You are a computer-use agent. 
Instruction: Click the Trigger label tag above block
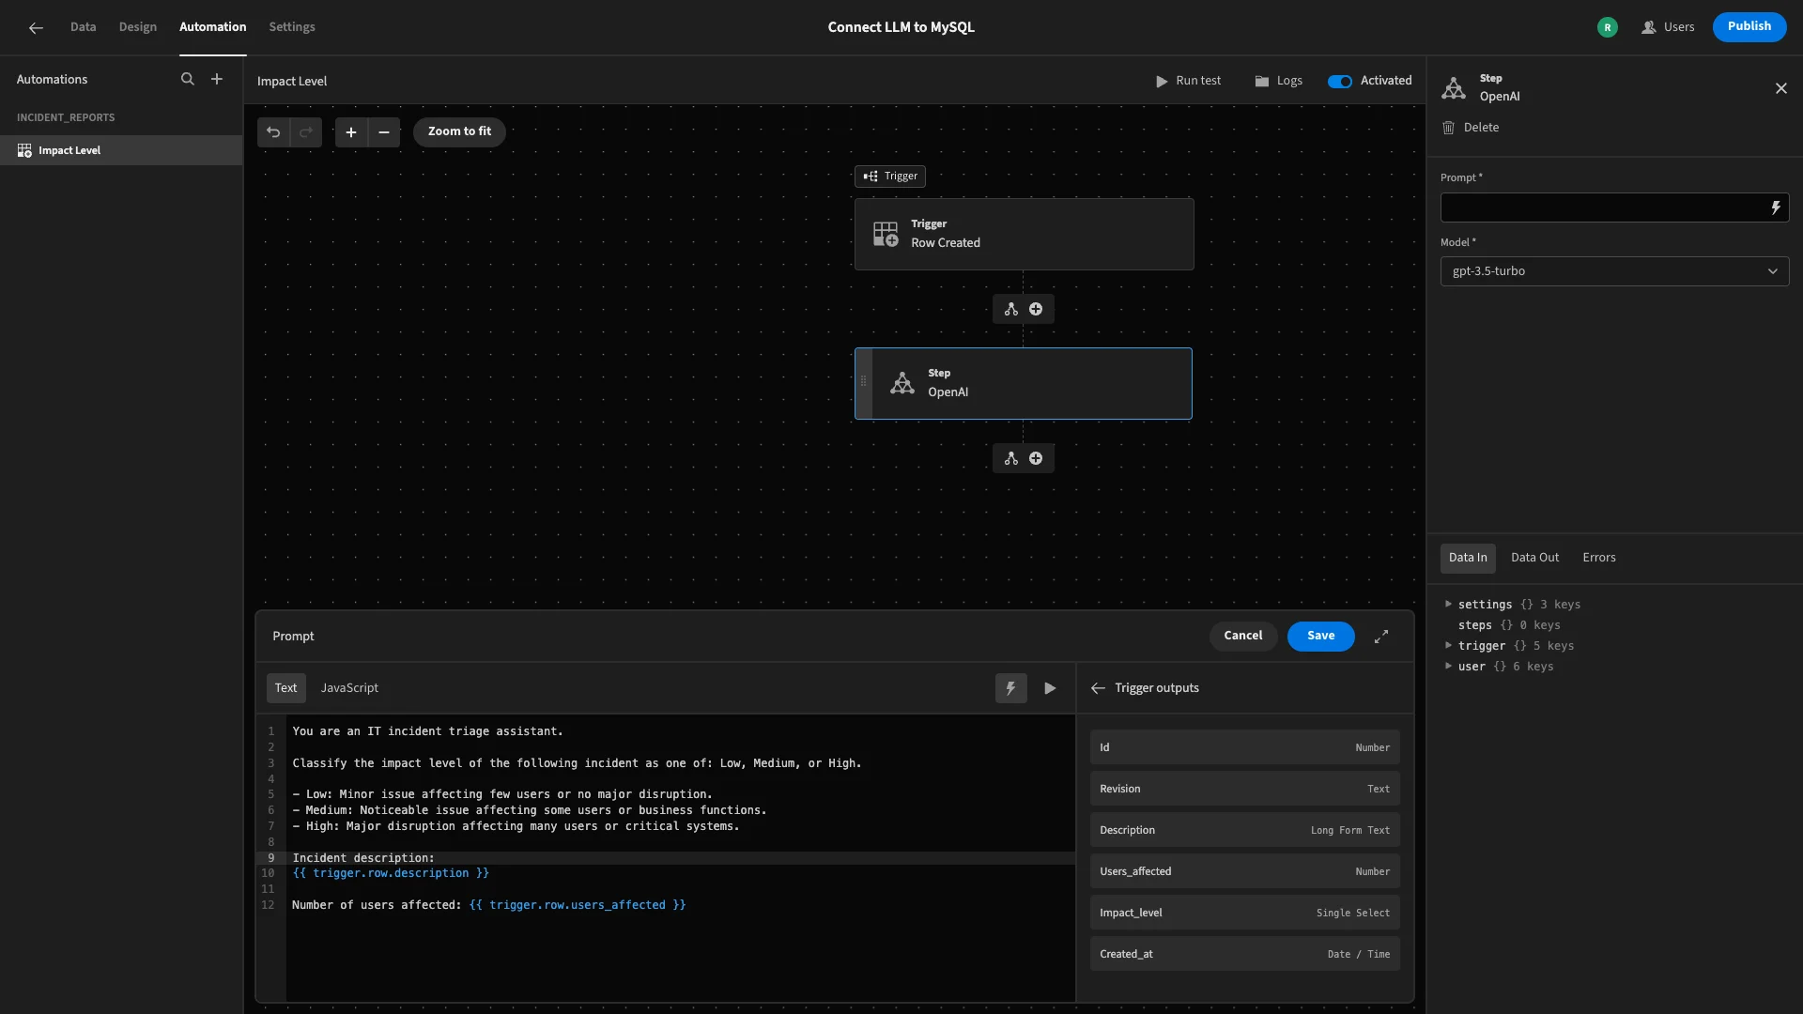pyautogui.click(x=890, y=177)
